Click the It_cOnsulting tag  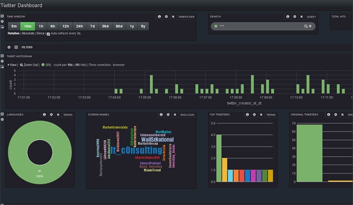click(x=136, y=150)
